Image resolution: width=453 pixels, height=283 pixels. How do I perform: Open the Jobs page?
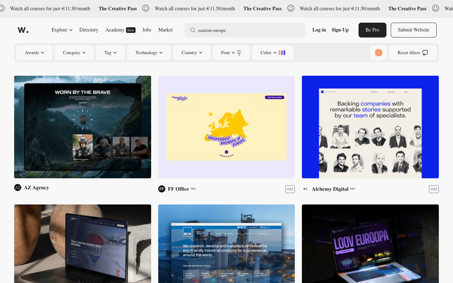point(147,30)
